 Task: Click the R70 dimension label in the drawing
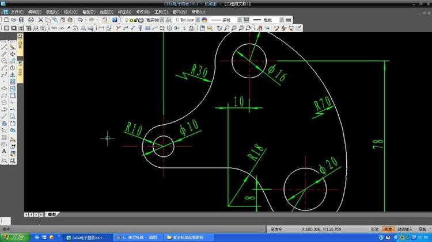(323, 103)
